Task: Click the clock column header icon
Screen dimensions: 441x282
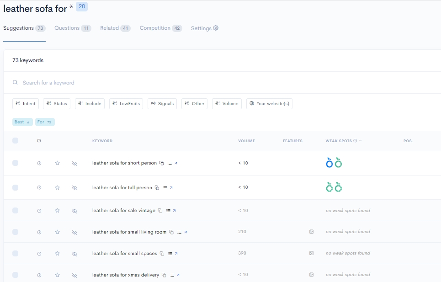Action: point(39,141)
